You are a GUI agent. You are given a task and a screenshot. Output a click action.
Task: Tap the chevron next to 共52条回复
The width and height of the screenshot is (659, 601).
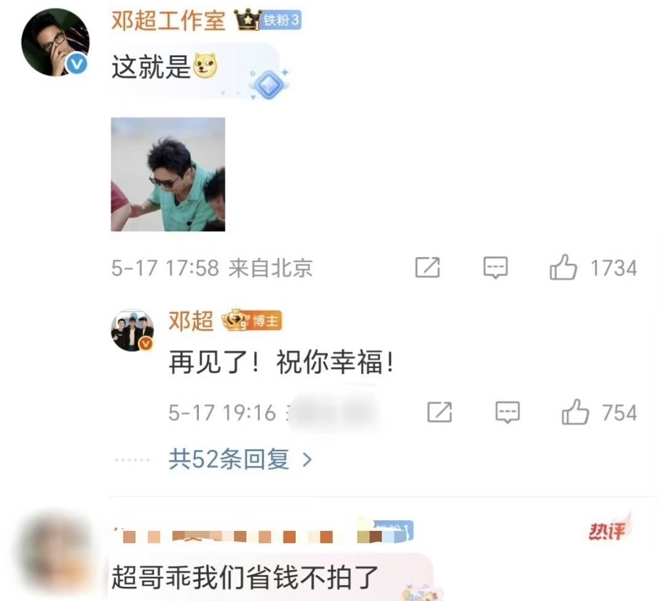[307, 460]
